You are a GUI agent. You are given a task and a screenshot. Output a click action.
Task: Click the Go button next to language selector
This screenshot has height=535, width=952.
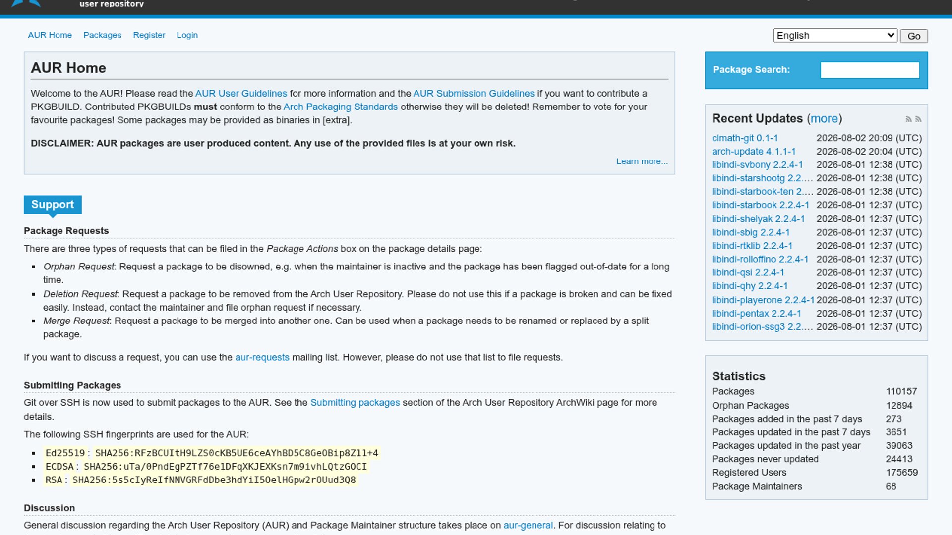coord(914,36)
